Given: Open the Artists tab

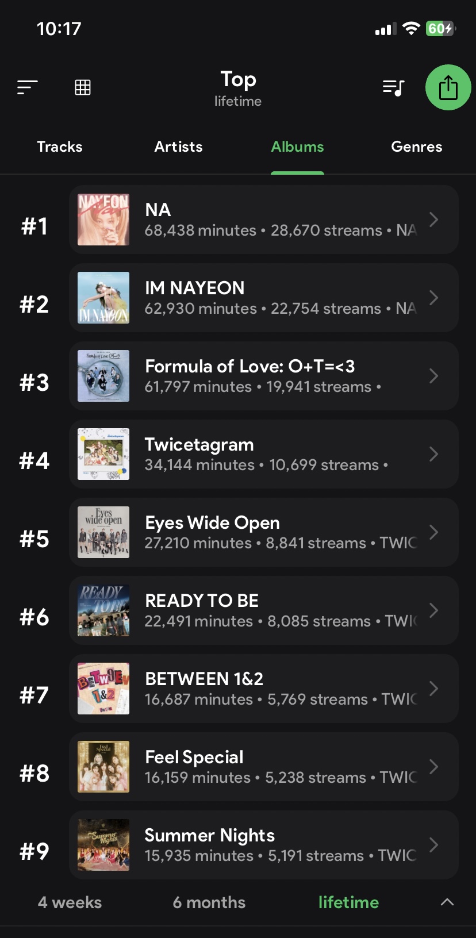Looking at the screenshot, I should (x=178, y=147).
